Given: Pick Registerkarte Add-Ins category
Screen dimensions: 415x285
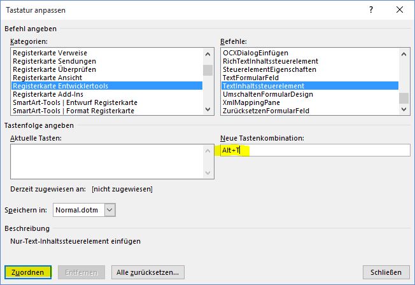Looking at the screenshot, I should 48,94.
